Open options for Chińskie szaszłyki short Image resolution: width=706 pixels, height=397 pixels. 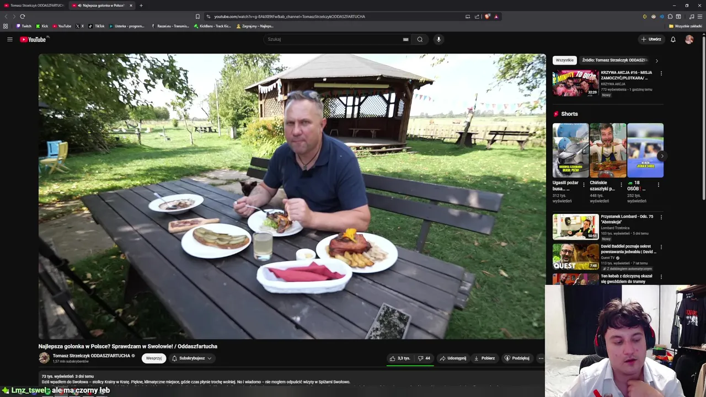click(621, 185)
